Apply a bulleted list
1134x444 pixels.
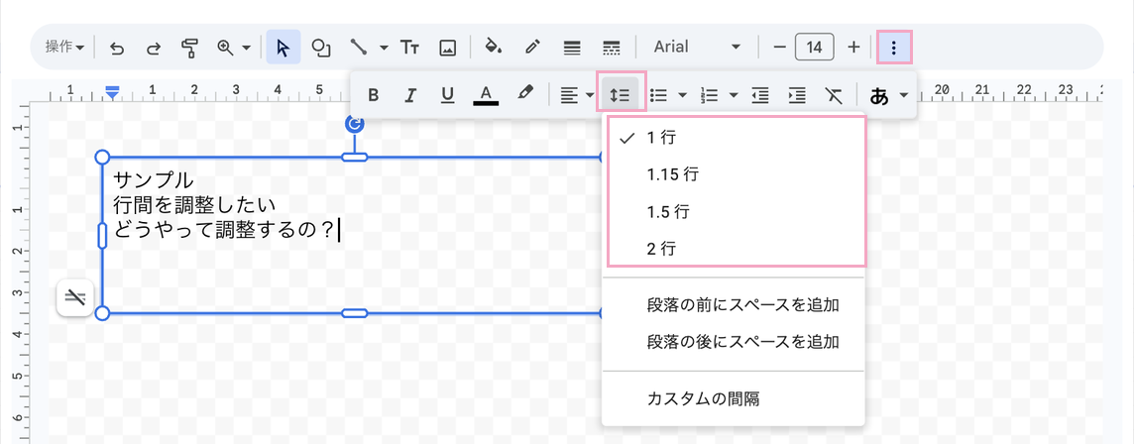point(658,95)
